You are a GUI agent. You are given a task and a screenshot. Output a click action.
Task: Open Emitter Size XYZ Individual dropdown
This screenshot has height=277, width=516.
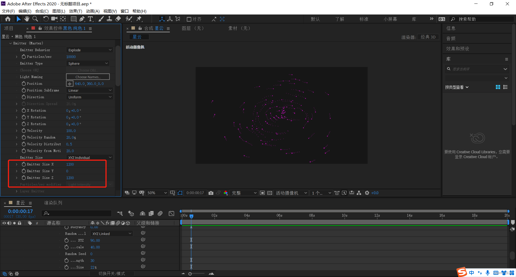[x=89, y=158]
